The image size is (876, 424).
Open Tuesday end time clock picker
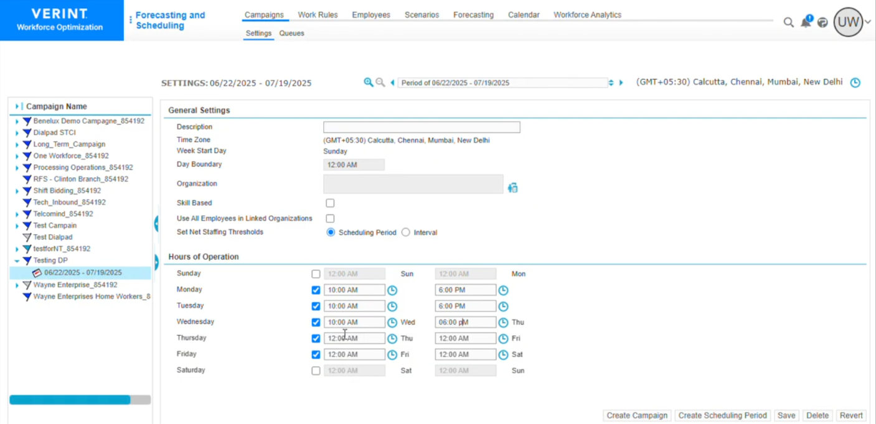[x=503, y=306]
